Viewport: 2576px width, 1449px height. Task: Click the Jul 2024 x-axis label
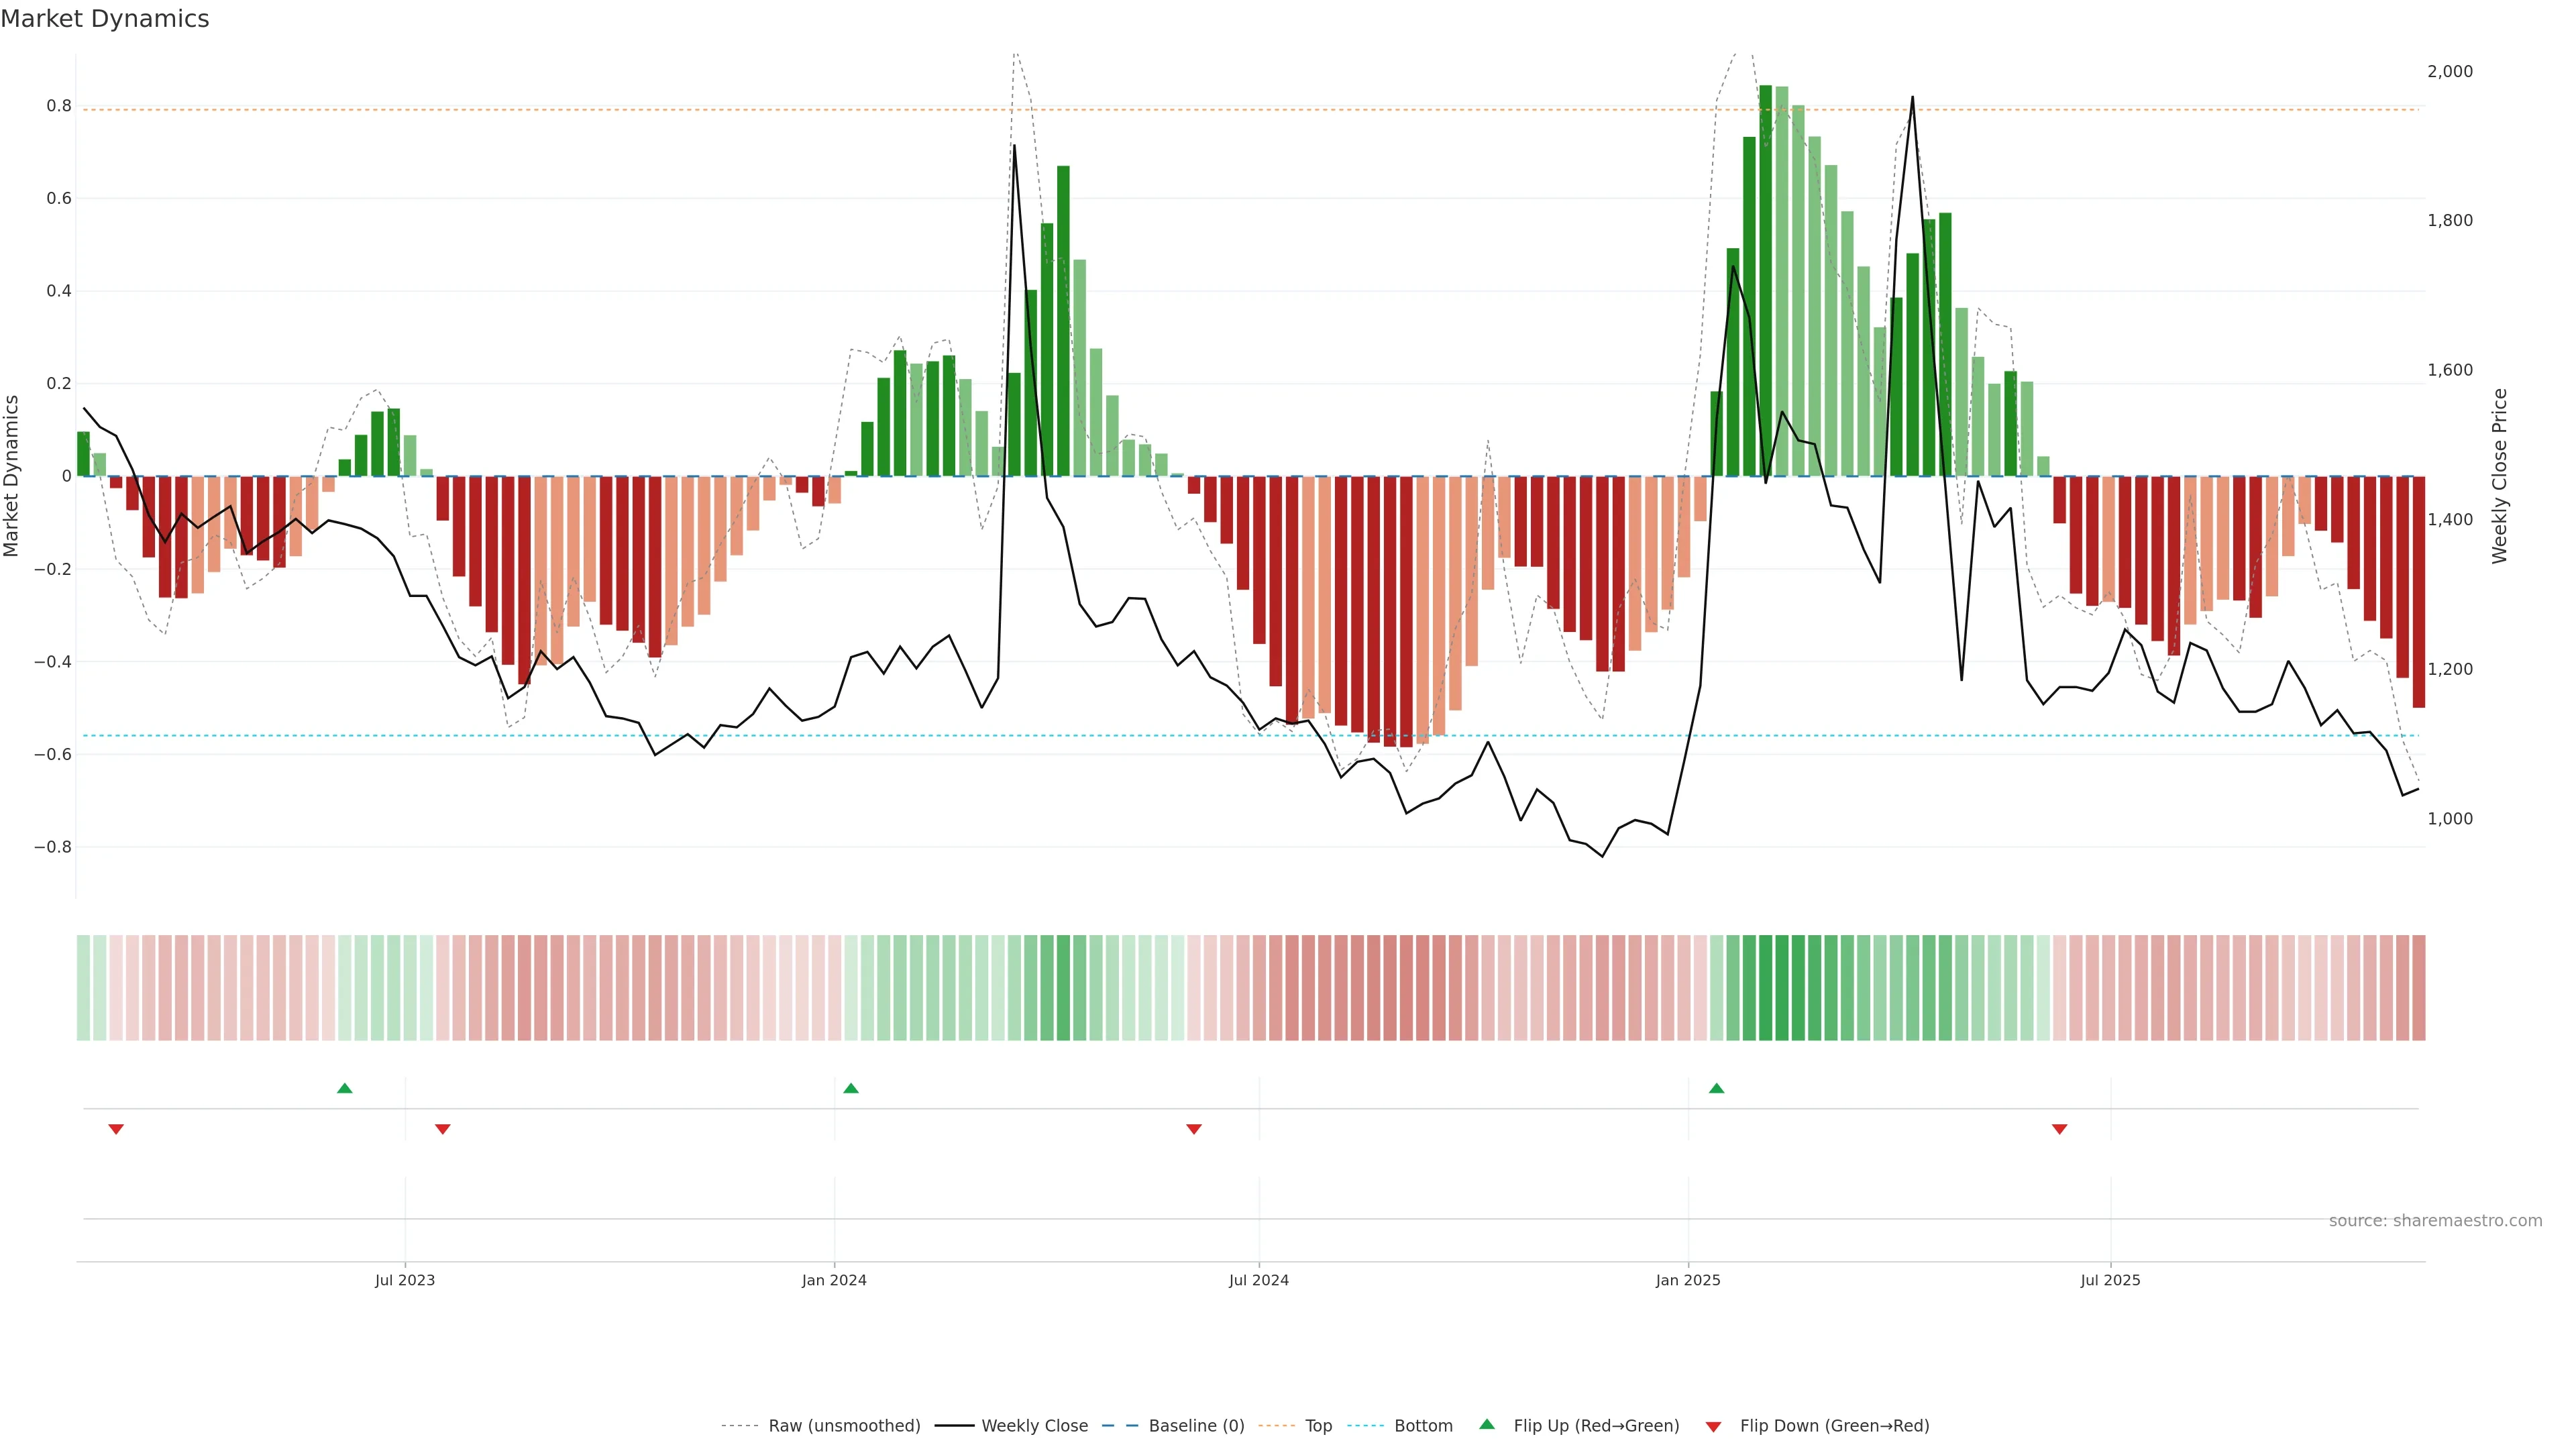tap(1258, 1280)
